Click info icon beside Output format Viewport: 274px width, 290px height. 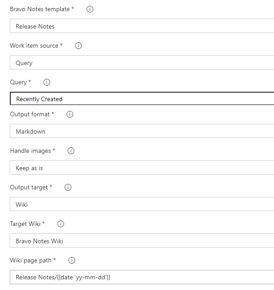click(x=70, y=114)
